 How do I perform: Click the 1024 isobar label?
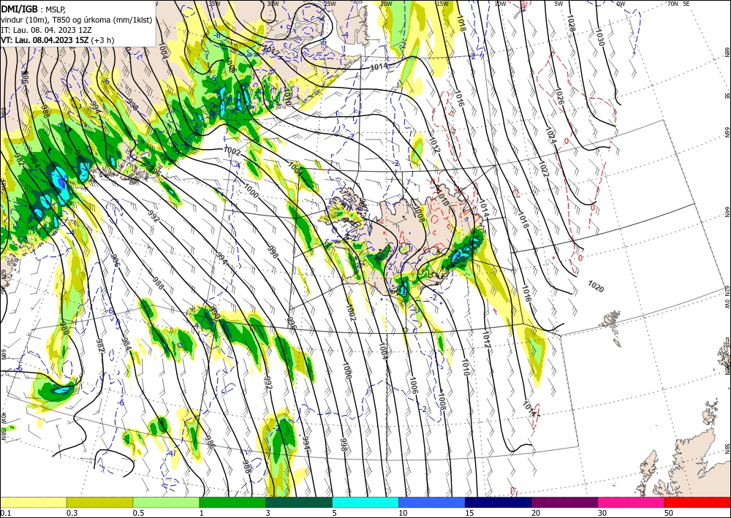click(551, 134)
